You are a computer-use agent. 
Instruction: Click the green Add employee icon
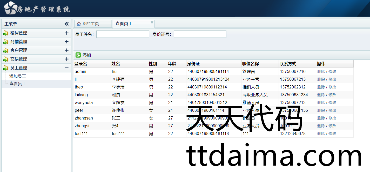pyautogui.click(x=78, y=55)
